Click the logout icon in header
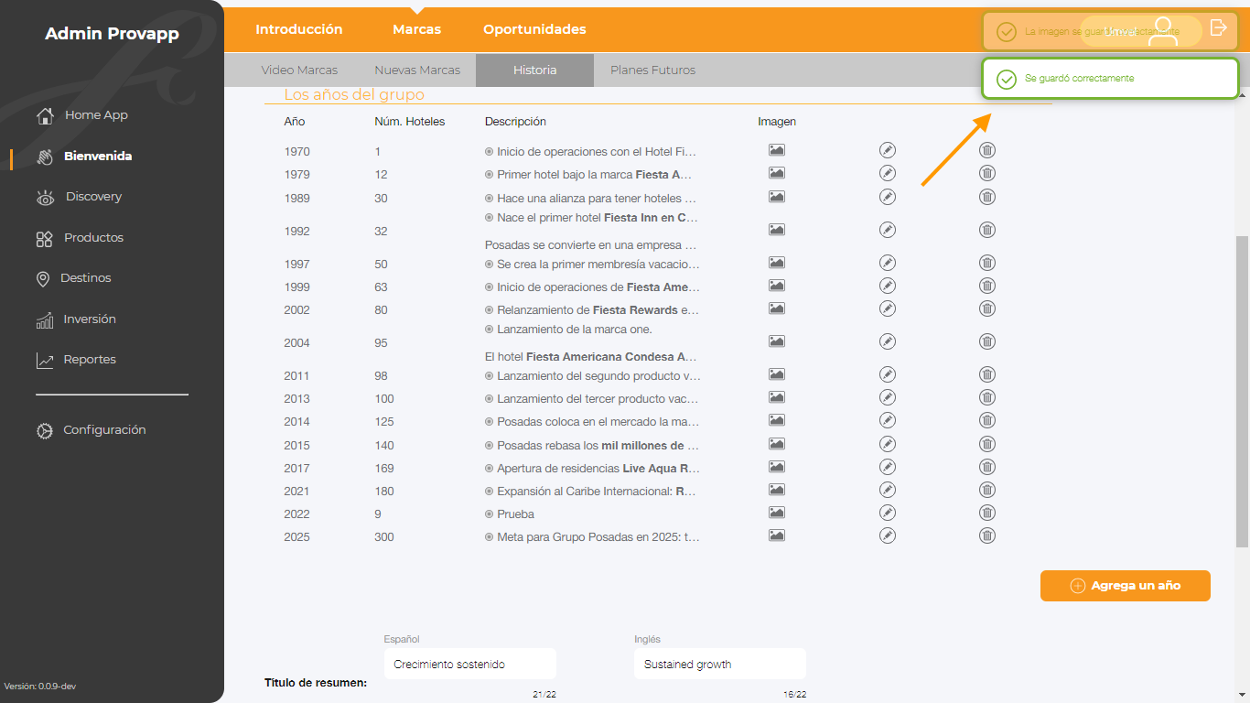Viewport: 1250px width, 703px height. 1218,27
